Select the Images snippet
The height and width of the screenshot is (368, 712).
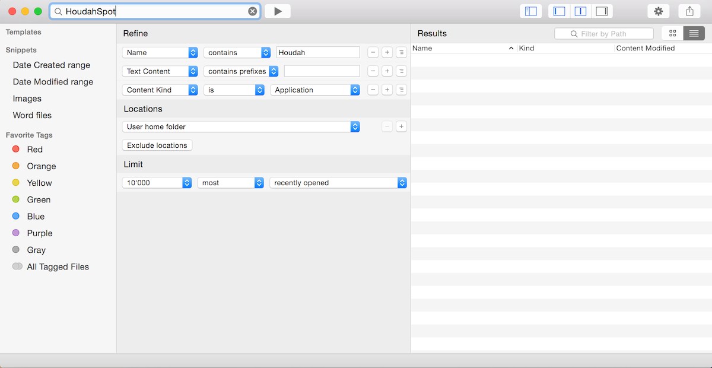(x=27, y=99)
